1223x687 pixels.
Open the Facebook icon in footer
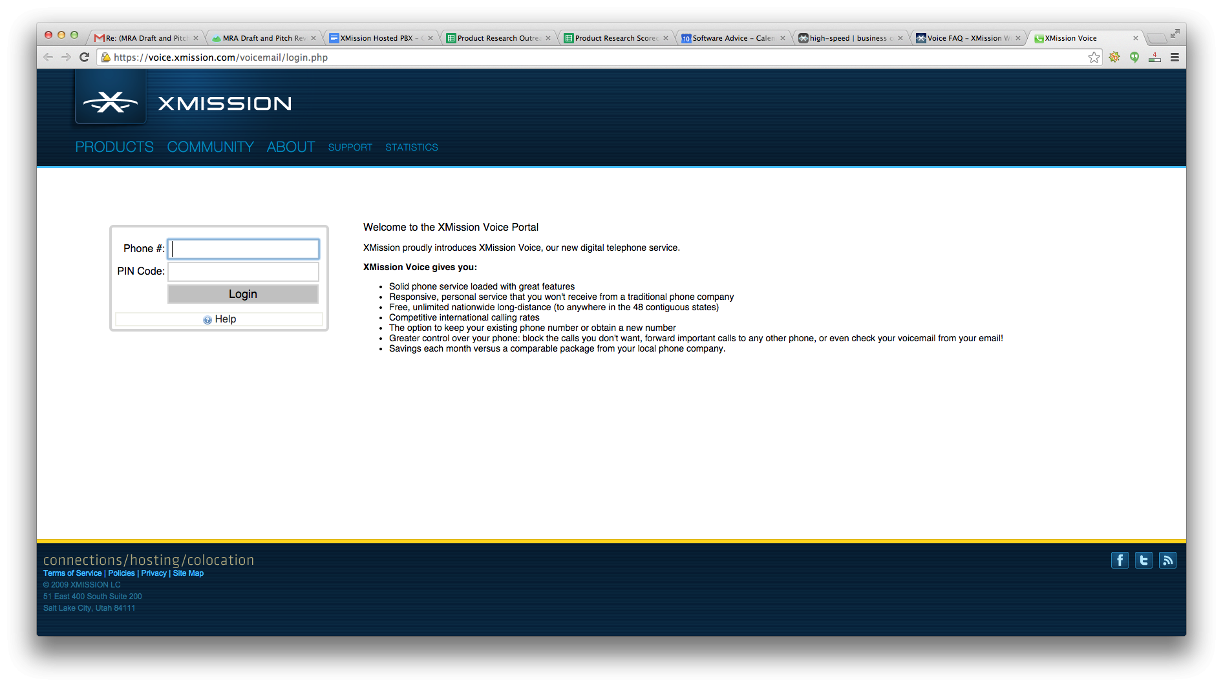1120,560
